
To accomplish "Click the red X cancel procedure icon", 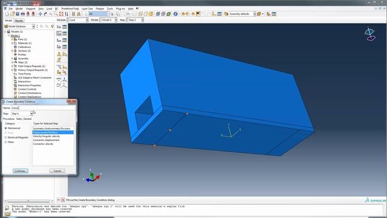I will 63,200.
